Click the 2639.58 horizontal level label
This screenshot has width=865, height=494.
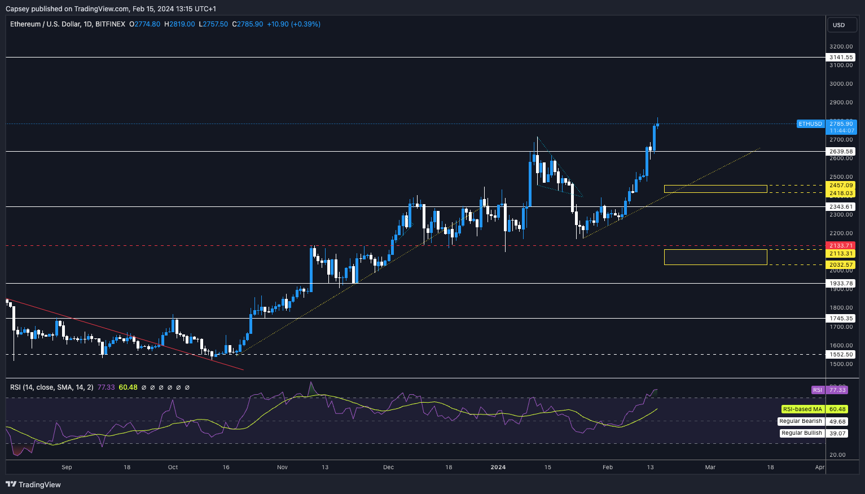(x=841, y=151)
